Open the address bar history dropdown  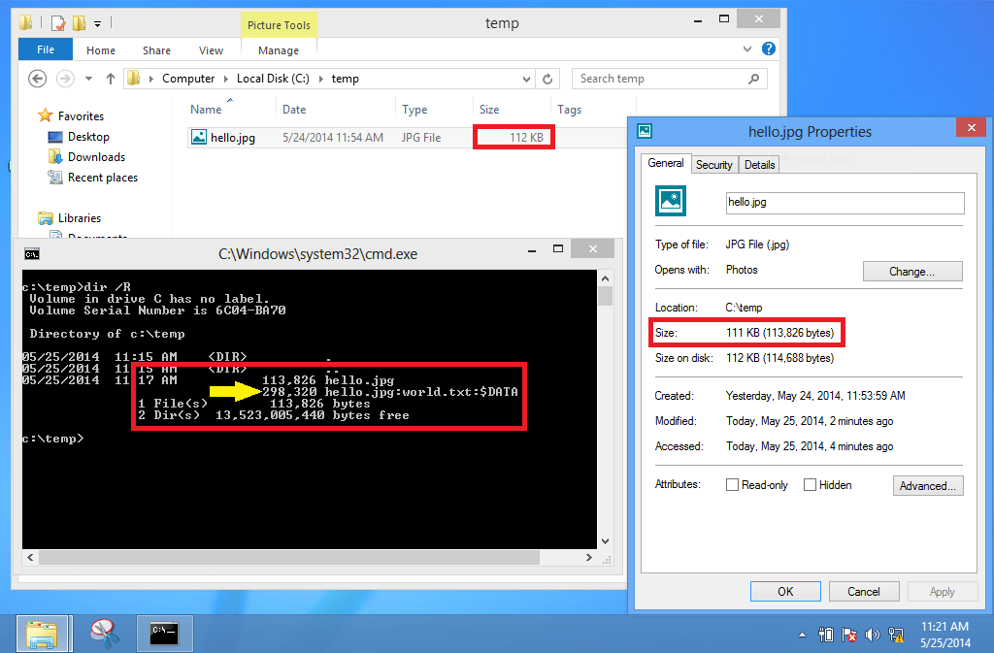[526, 80]
